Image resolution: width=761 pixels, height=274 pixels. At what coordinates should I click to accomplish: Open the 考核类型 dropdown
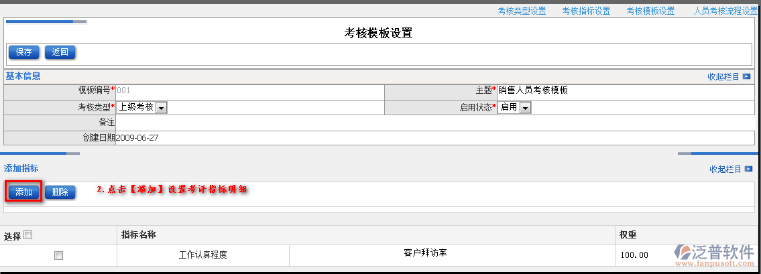tap(162, 108)
